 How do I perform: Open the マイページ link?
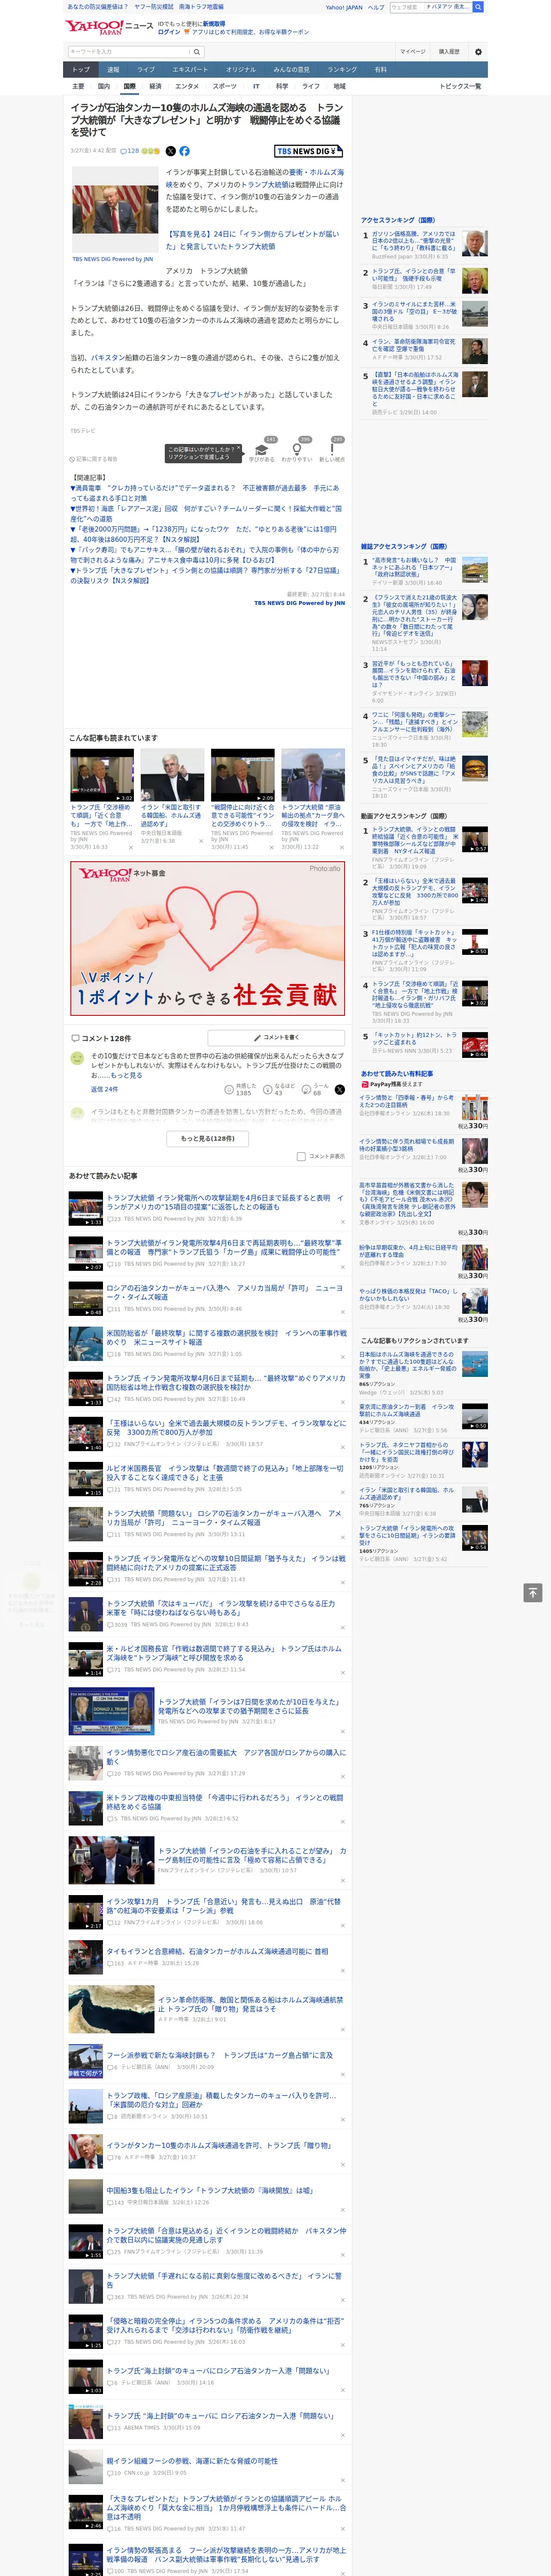[x=412, y=51]
